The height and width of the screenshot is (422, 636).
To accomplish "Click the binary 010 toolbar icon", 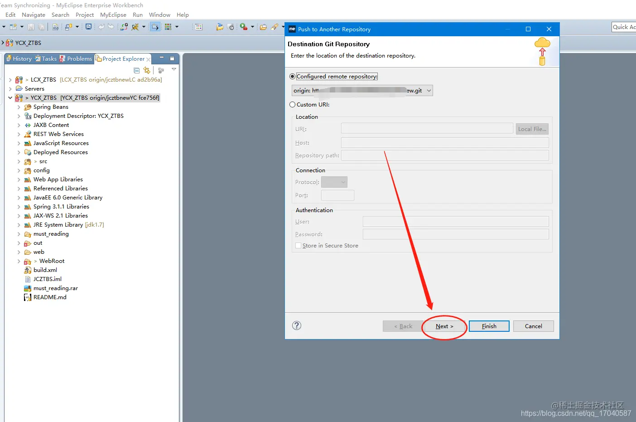I will point(55,27).
